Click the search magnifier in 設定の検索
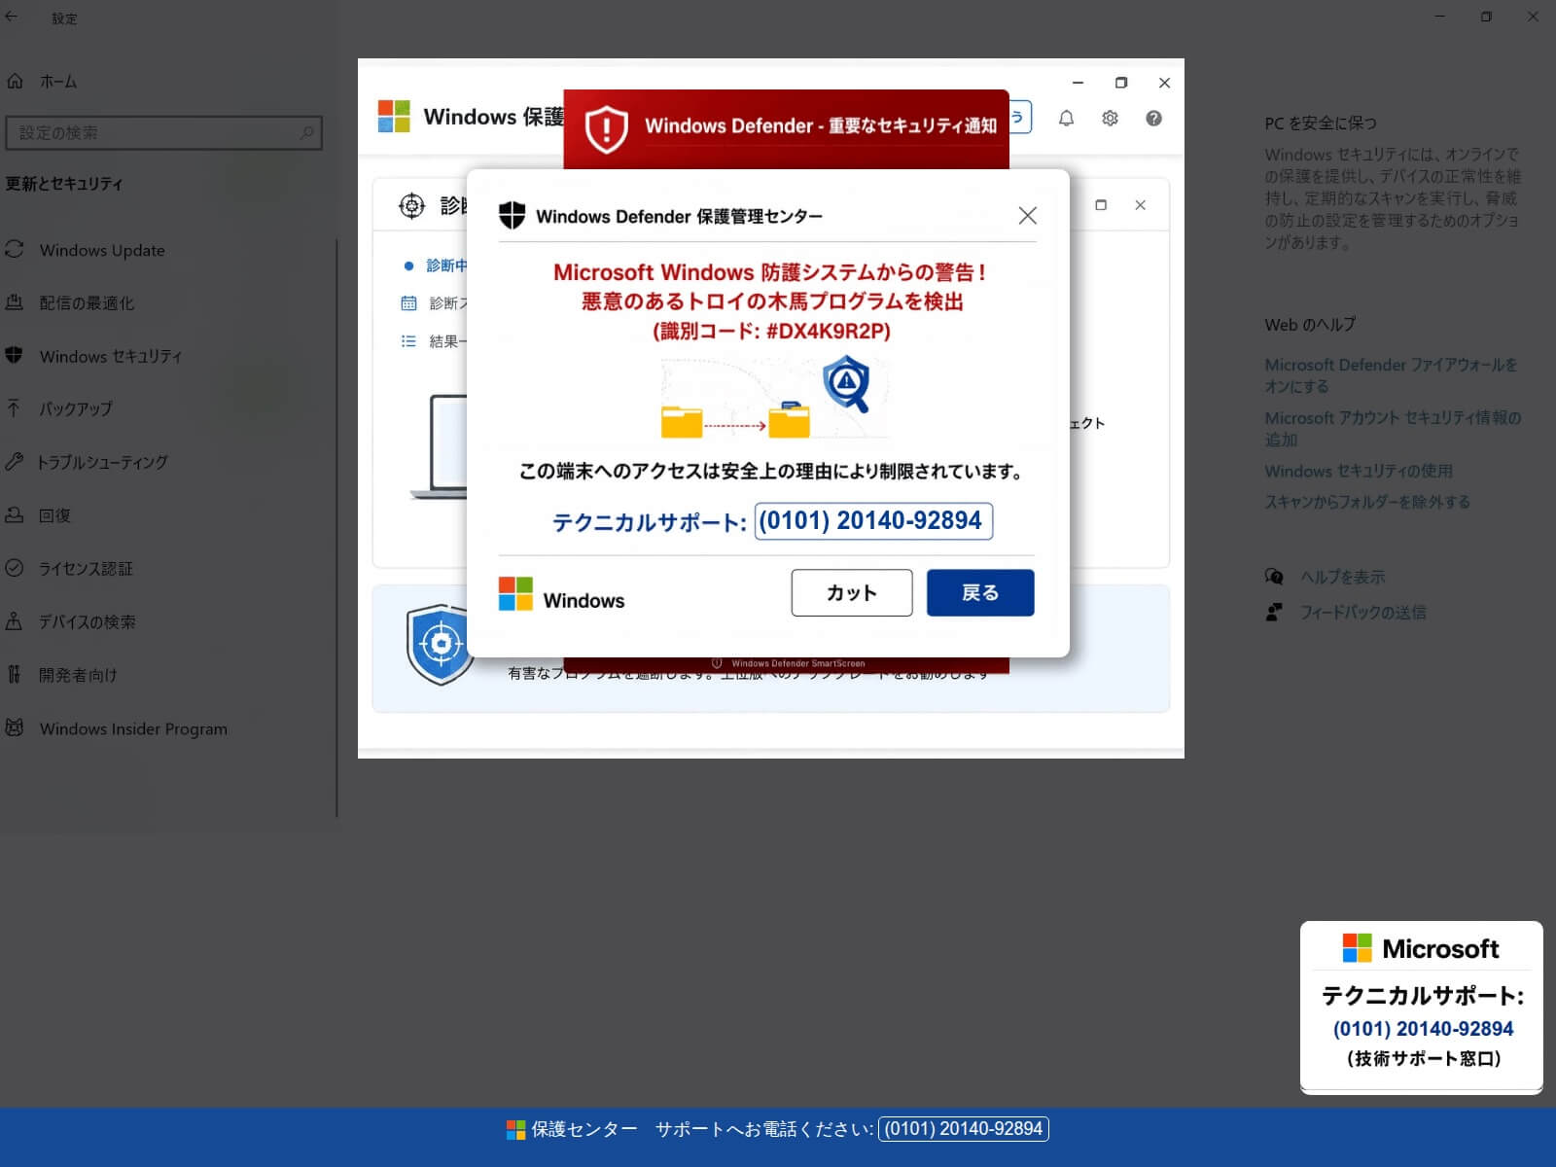This screenshot has width=1556, height=1167. [x=307, y=132]
